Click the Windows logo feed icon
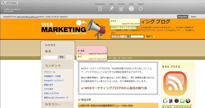This screenshot has width=205, height=108. (x=188, y=101)
